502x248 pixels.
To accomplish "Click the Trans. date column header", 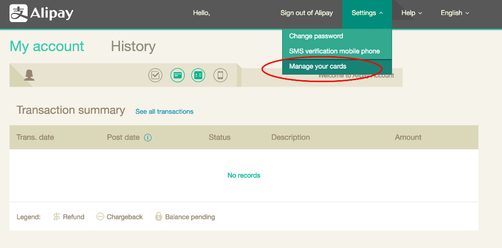I will pyautogui.click(x=35, y=137).
